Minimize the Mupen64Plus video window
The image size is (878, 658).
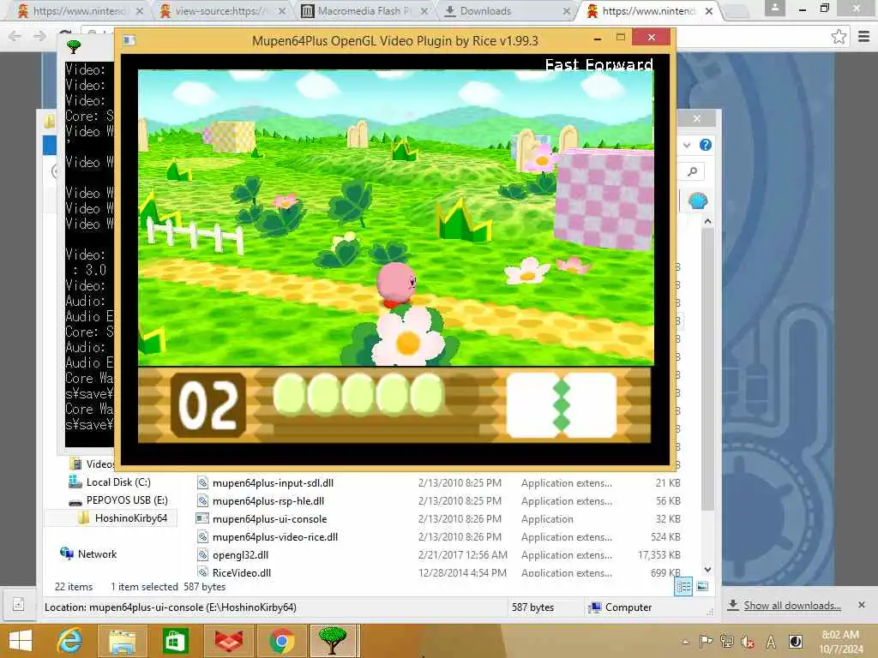598,38
